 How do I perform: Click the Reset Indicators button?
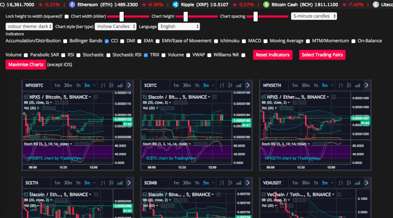pos(273,55)
